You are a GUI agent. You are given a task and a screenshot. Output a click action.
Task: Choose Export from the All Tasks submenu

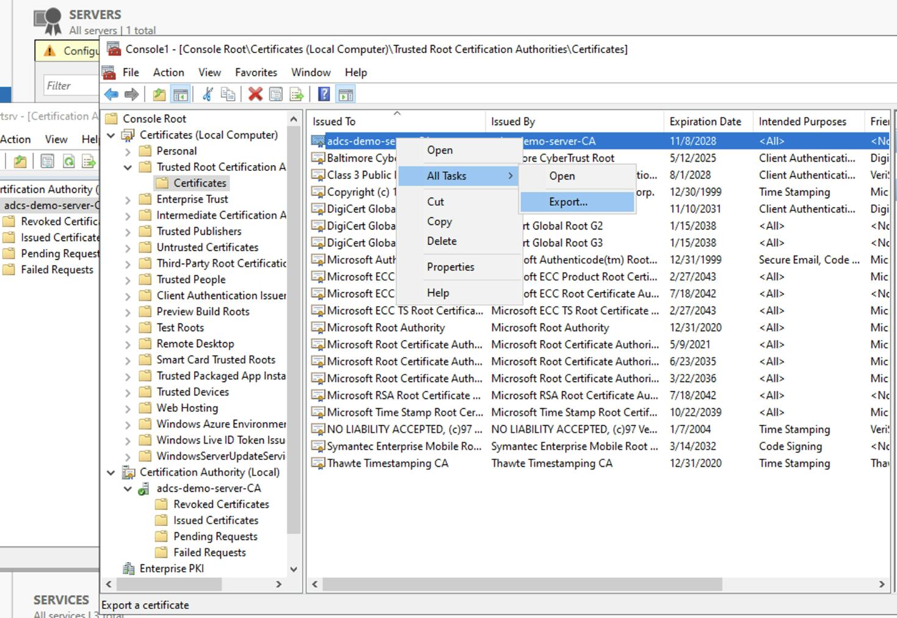(568, 202)
